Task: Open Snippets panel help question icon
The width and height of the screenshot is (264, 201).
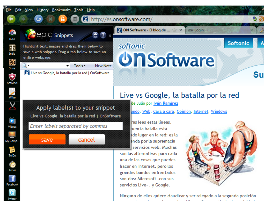Action: tap(103, 35)
